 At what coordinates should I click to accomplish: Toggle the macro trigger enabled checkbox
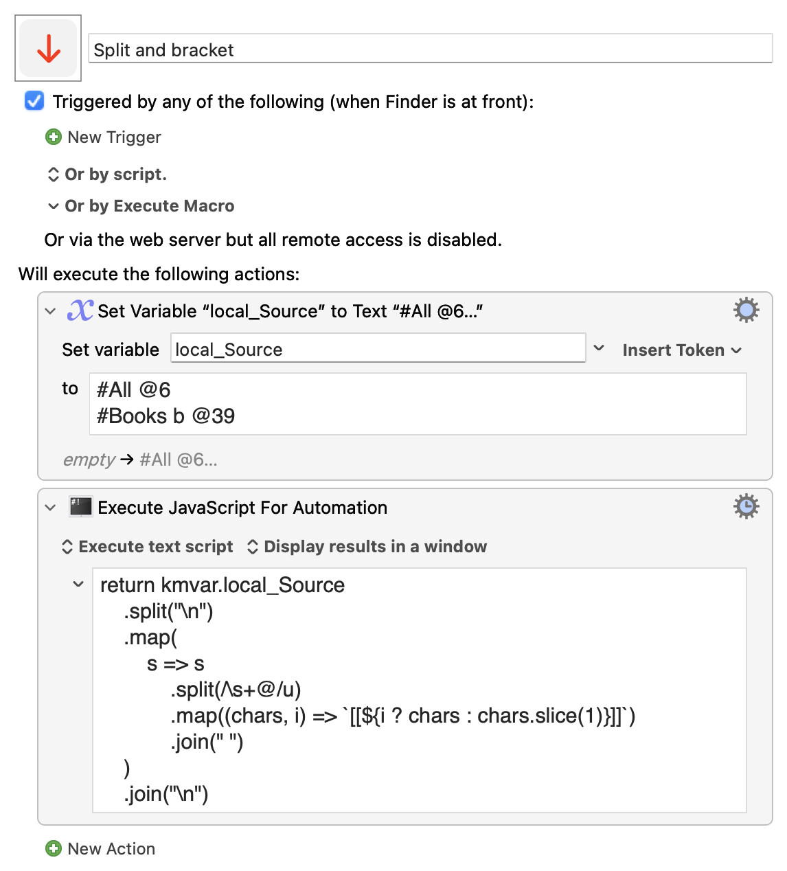click(34, 102)
